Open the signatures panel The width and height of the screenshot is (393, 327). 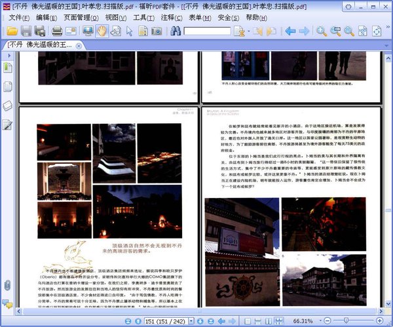coord(7,125)
